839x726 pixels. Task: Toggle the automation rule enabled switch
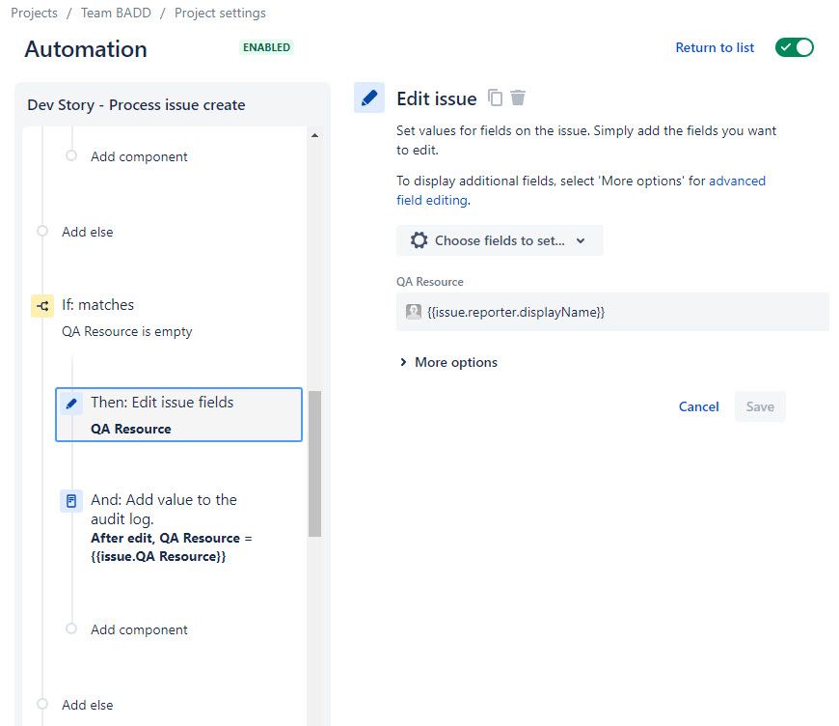click(x=794, y=47)
